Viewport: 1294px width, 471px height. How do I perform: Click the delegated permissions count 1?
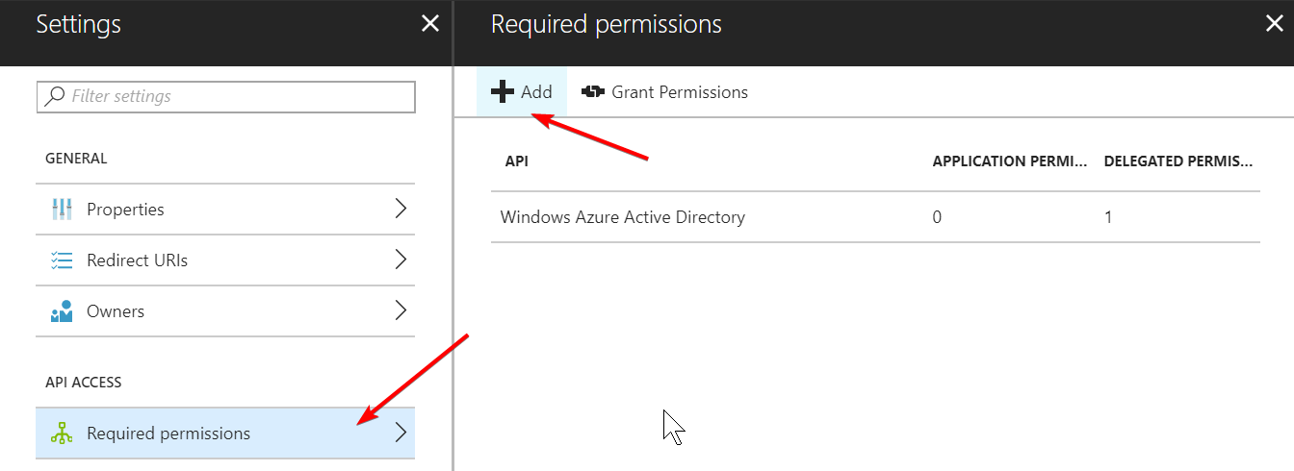(1108, 217)
